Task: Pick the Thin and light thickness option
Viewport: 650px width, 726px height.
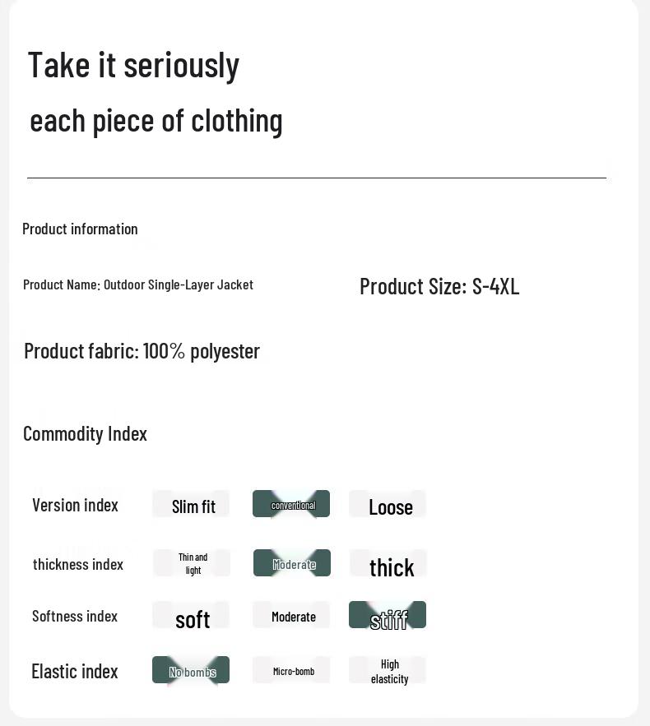Action: 192,563
